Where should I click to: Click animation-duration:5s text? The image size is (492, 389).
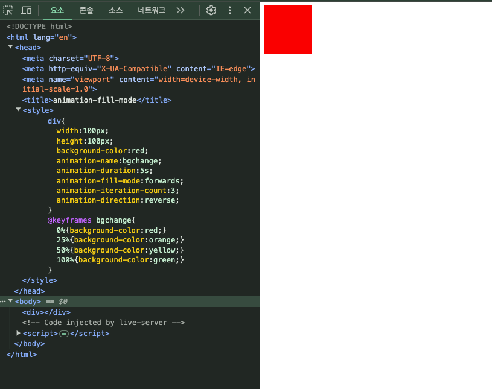tap(104, 171)
